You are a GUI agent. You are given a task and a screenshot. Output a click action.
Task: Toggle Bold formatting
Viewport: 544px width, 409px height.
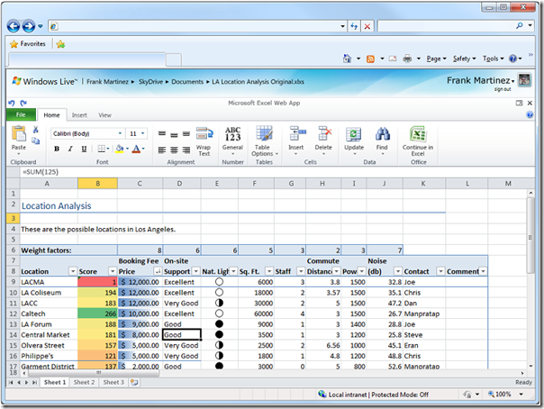coord(57,149)
